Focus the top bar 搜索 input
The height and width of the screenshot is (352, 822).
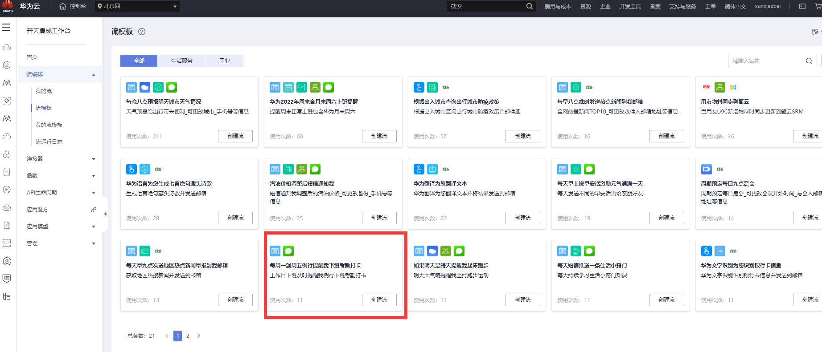490,6
